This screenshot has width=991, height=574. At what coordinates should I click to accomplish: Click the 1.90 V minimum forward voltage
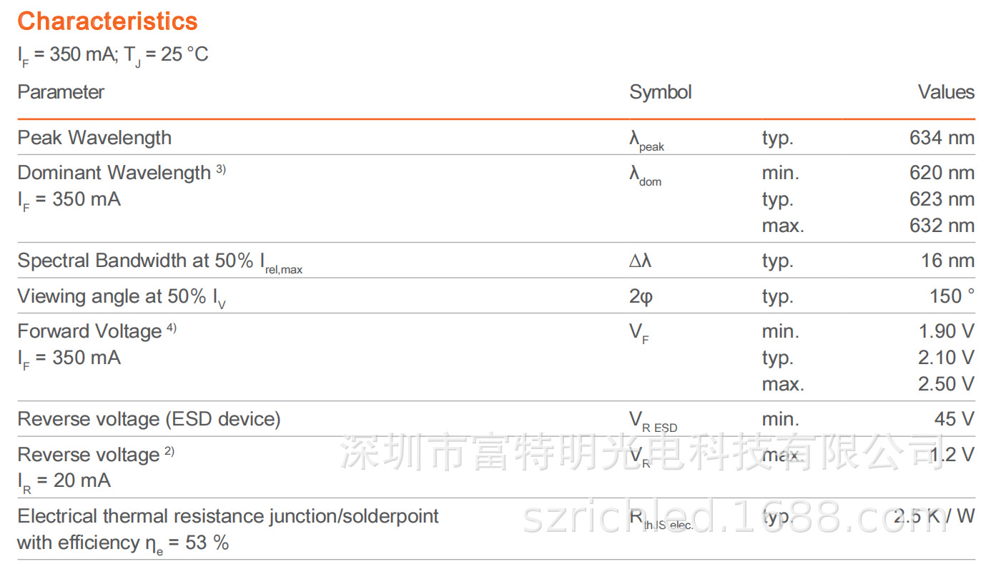(946, 332)
